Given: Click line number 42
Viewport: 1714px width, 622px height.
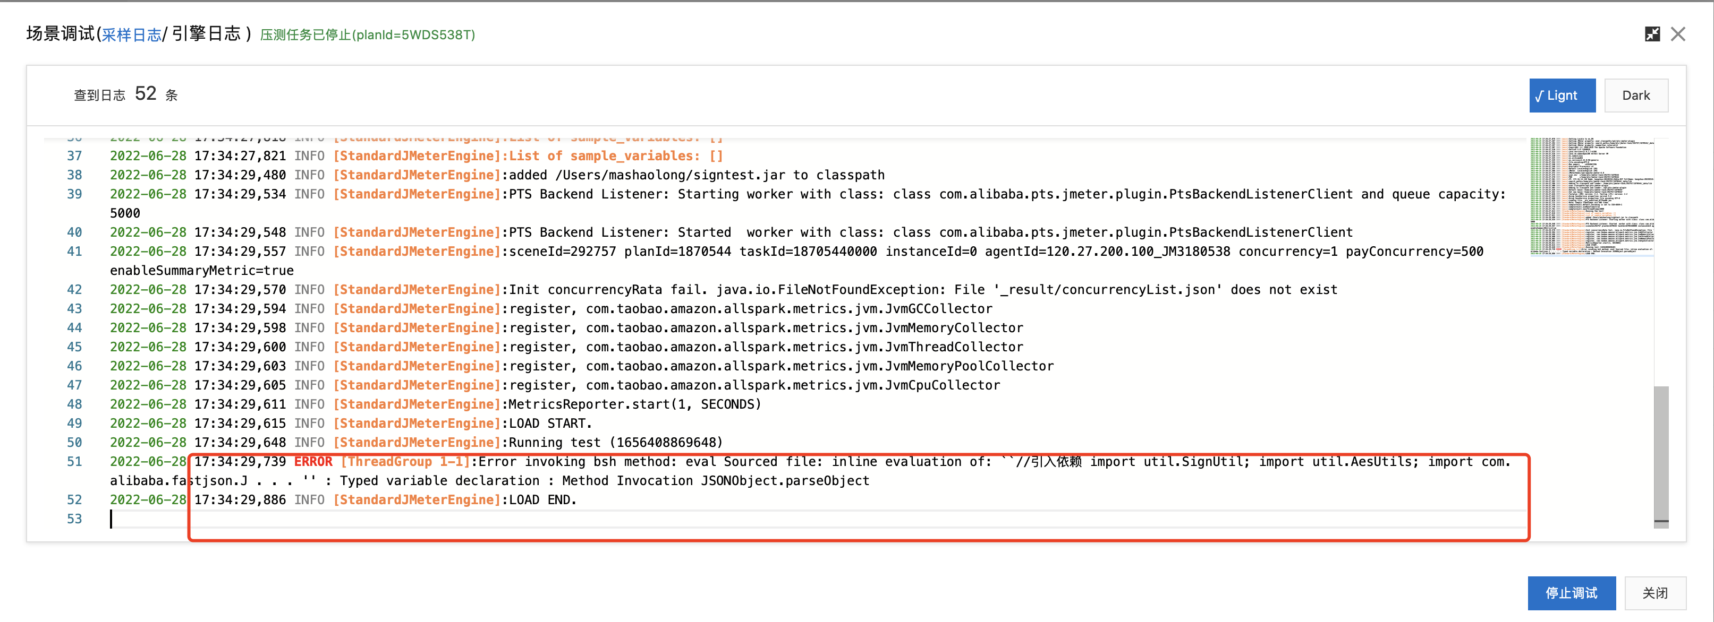Looking at the screenshot, I should (x=74, y=290).
